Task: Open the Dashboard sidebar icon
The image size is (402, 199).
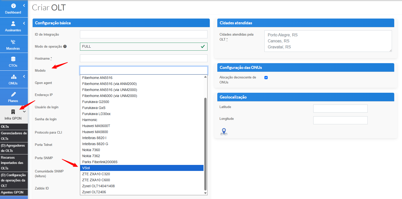Action: click(x=13, y=6)
